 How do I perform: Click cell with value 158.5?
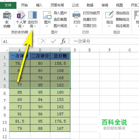tap(60, 63)
